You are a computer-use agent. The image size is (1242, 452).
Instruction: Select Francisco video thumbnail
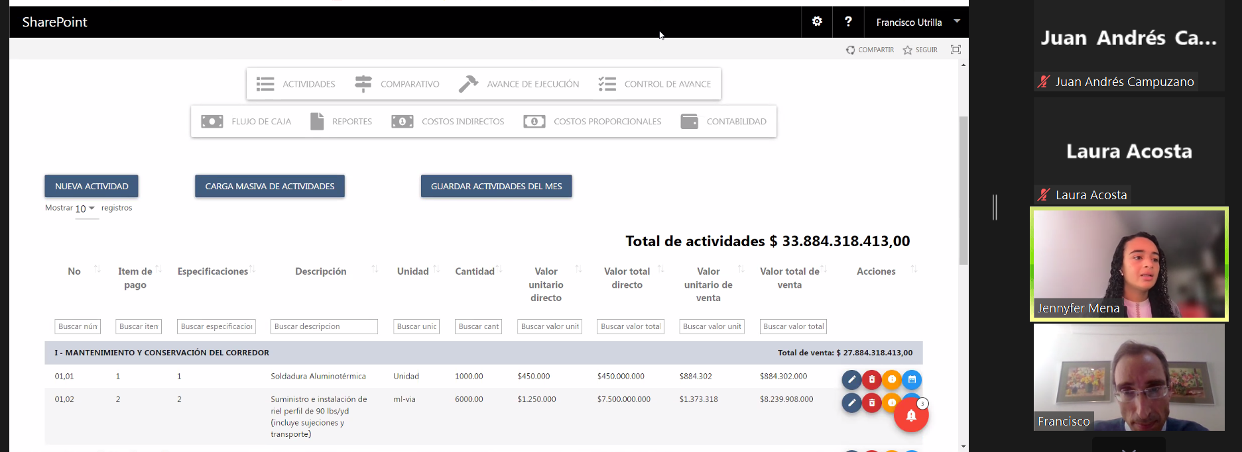(x=1129, y=377)
